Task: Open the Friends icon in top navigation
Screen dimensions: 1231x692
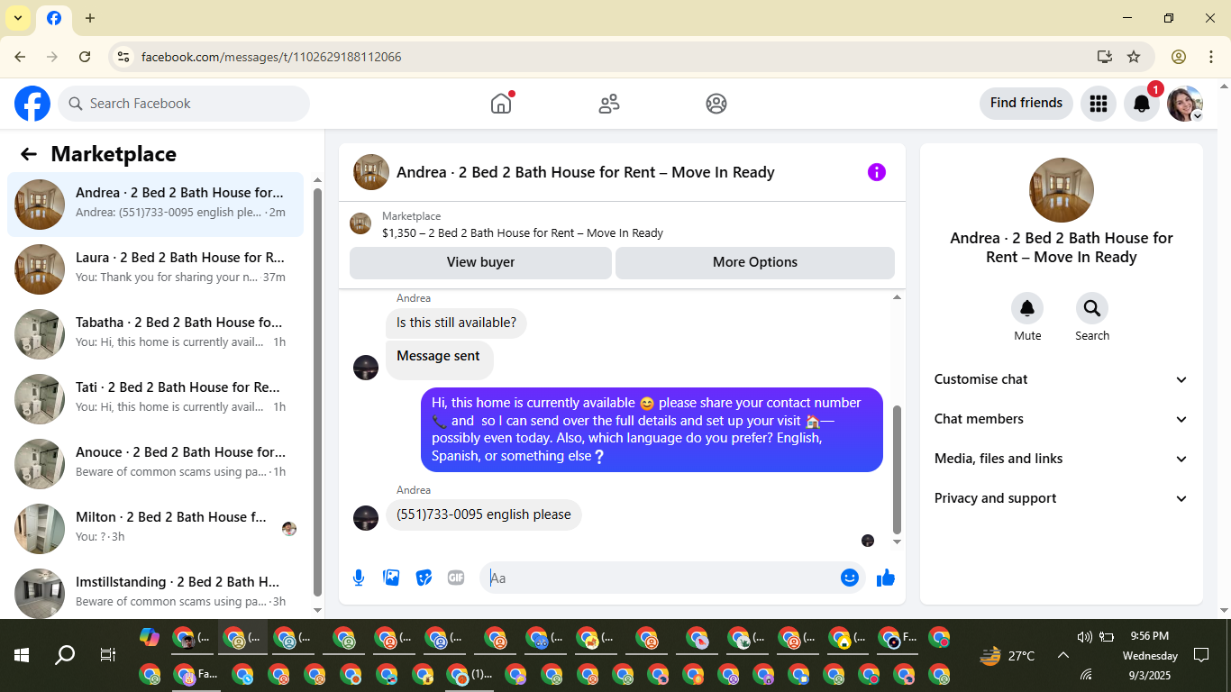Action: coord(609,104)
